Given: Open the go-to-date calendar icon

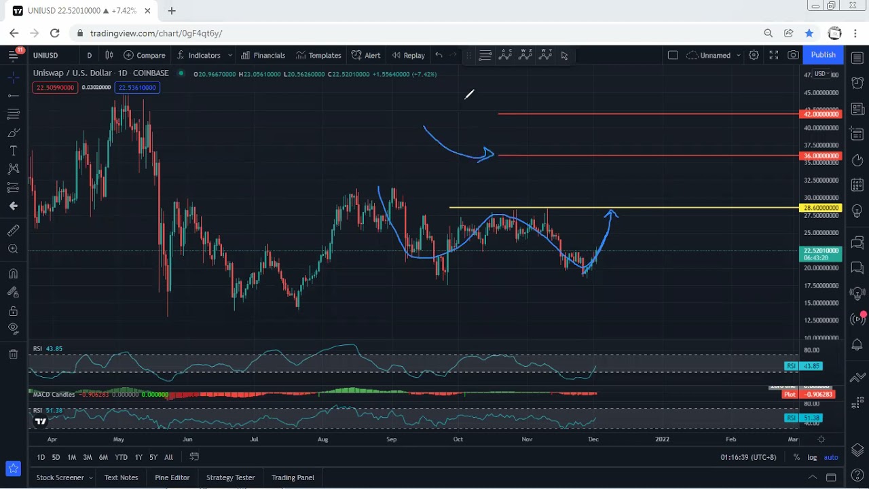Looking at the screenshot, I should (x=194, y=456).
